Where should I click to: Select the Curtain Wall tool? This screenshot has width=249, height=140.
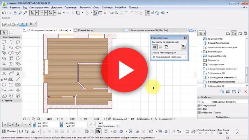coord(11,59)
